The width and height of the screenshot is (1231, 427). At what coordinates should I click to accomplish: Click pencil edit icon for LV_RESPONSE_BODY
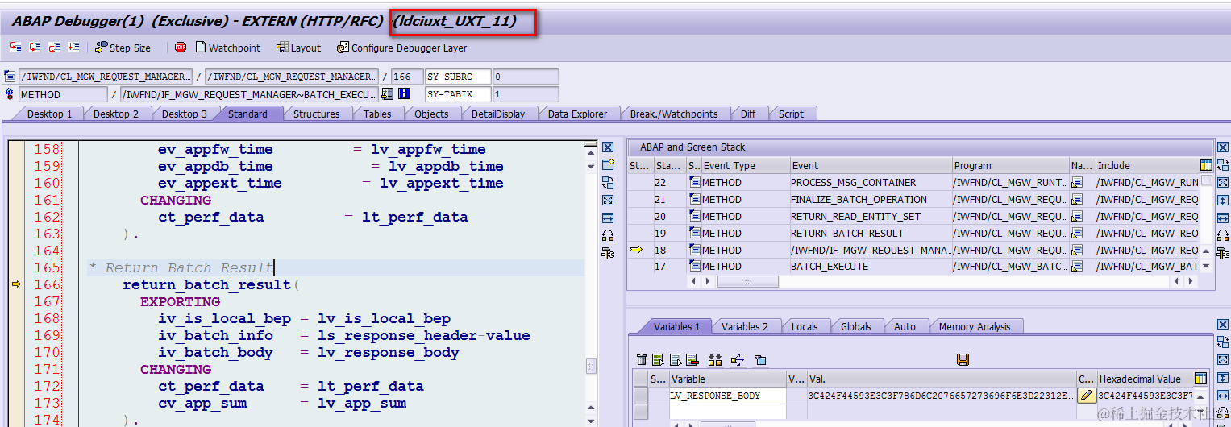click(x=1086, y=396)
